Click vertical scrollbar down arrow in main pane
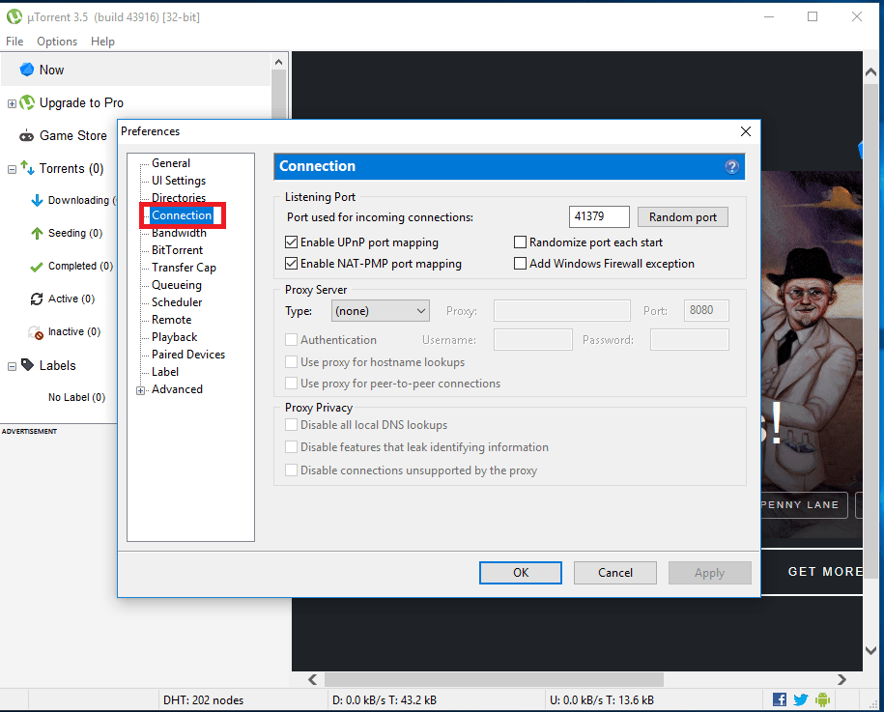Screen dimensions: 884x712 [871, 650]
